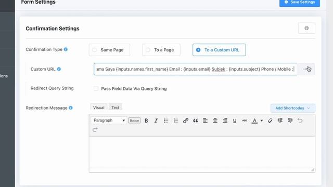This screenshot has height=187, width=333.
Task: Click inside the Redirection Message editor area
Action: coord(202,151)
